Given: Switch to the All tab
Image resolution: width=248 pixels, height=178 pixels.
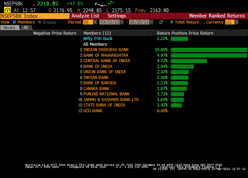Looking at the screenshot, I should point(26,28).
